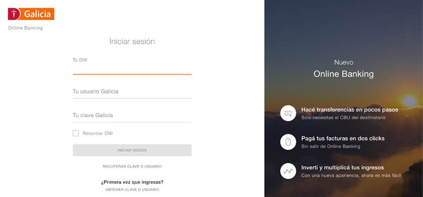Open the OBTENER CLAVE O USUARIO link

132,190
